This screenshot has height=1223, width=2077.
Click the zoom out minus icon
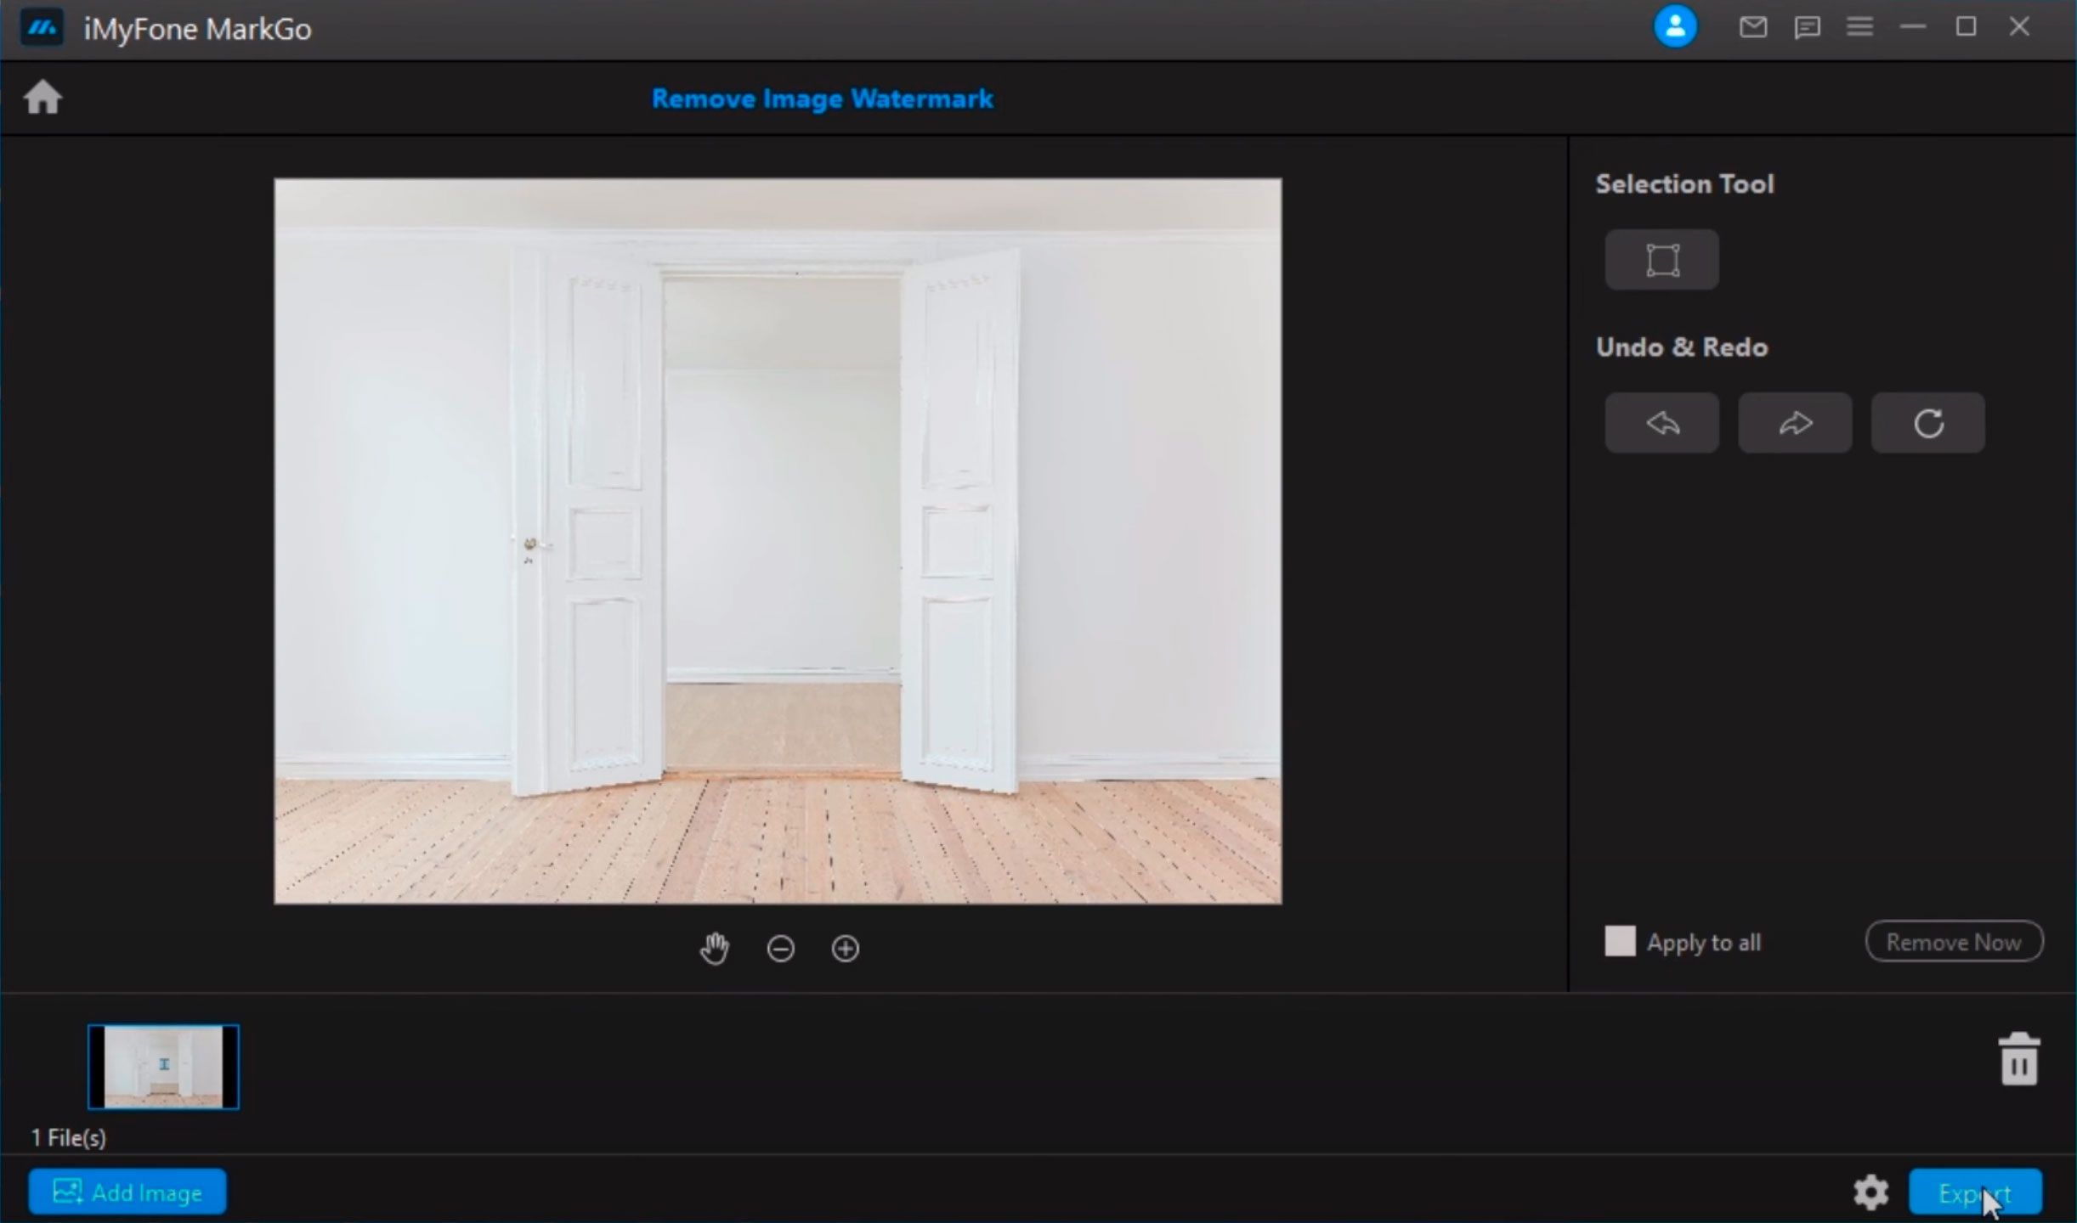coord(779,948)
